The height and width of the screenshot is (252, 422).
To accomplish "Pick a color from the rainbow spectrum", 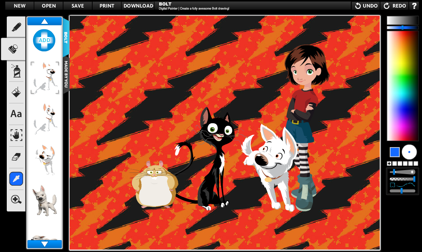I will click(403, 86).
